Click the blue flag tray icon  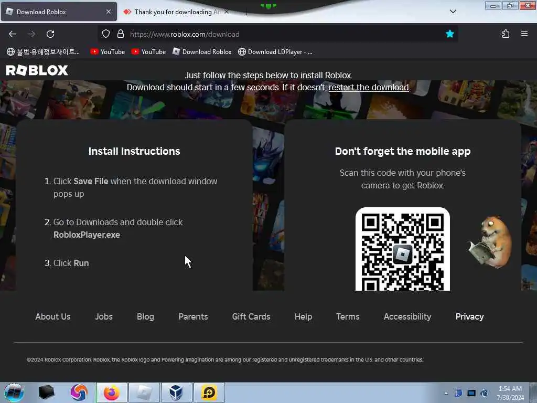458,393
